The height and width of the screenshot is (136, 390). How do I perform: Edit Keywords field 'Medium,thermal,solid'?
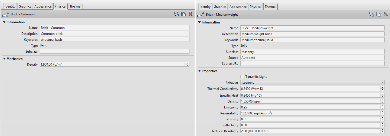[x=312, y=40]
